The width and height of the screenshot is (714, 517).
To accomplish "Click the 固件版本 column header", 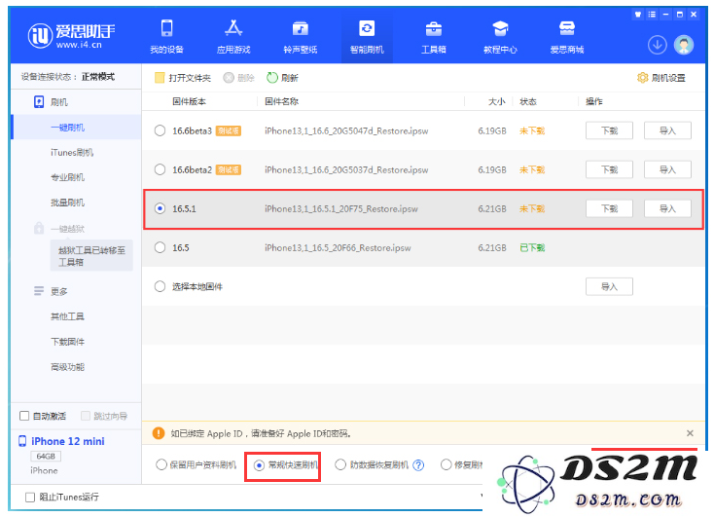I will [189, 101].
